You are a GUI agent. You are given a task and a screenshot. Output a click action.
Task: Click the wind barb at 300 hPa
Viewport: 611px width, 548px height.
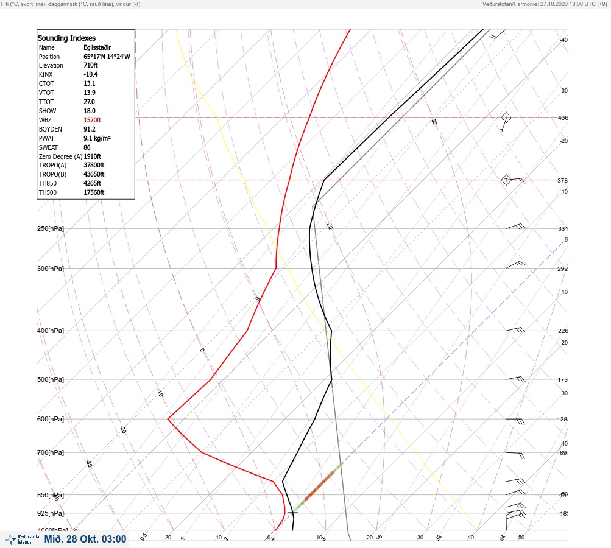515,264
